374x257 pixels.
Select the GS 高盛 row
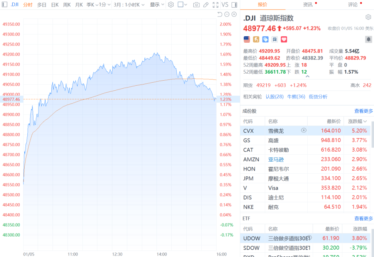(305, 140)
